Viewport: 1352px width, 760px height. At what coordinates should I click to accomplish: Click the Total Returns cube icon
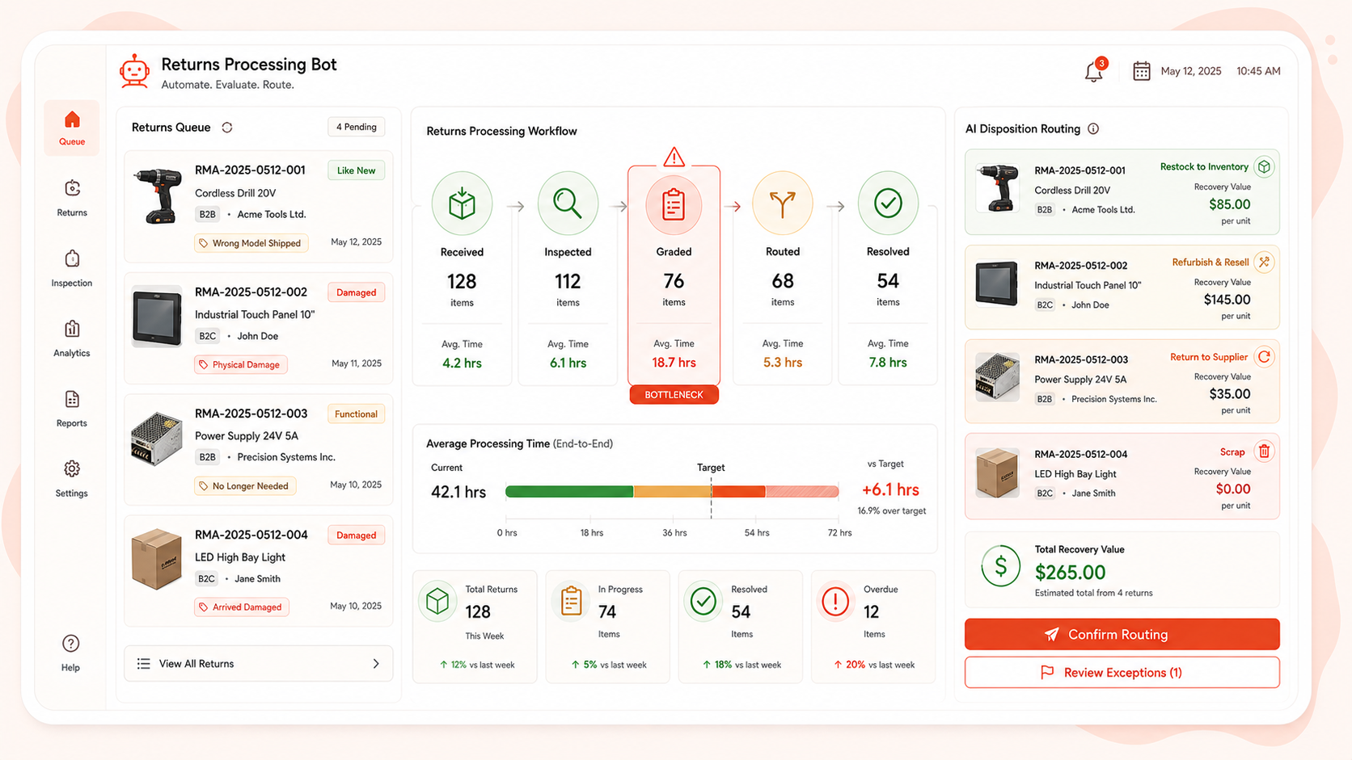[437, 602]
